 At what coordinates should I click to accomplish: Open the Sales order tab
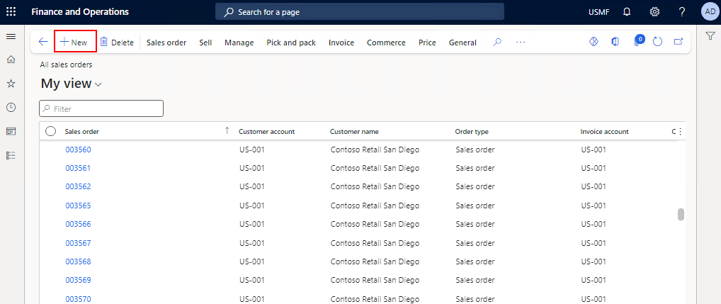(x=166, y=43)
